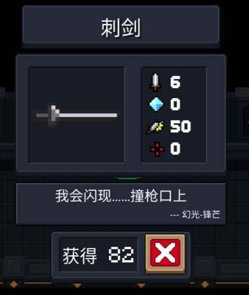Click the red X cancel button
This screenshot has width=249, height=295.
tap(165, 253)
